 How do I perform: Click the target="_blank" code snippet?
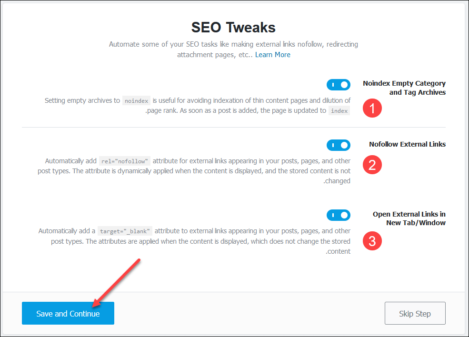[x=124, y=231]
